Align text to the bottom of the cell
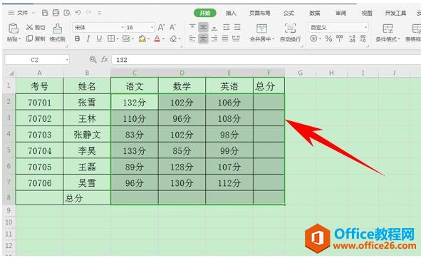 pos(214,27)
